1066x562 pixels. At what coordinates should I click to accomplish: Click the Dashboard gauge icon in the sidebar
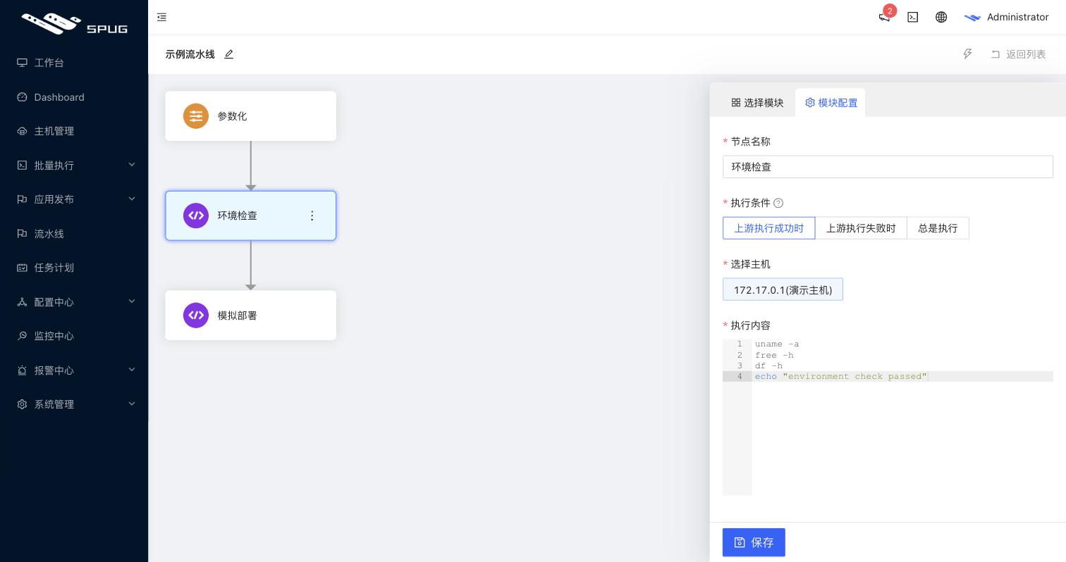pos(22,97)
